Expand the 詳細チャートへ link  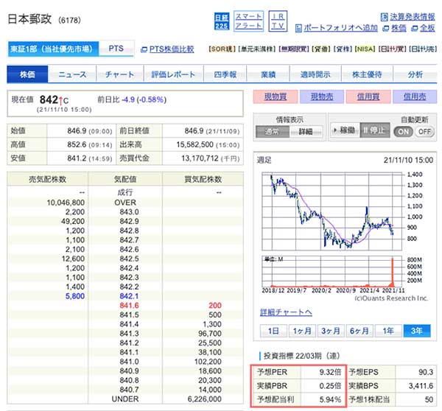pos(286,312)
